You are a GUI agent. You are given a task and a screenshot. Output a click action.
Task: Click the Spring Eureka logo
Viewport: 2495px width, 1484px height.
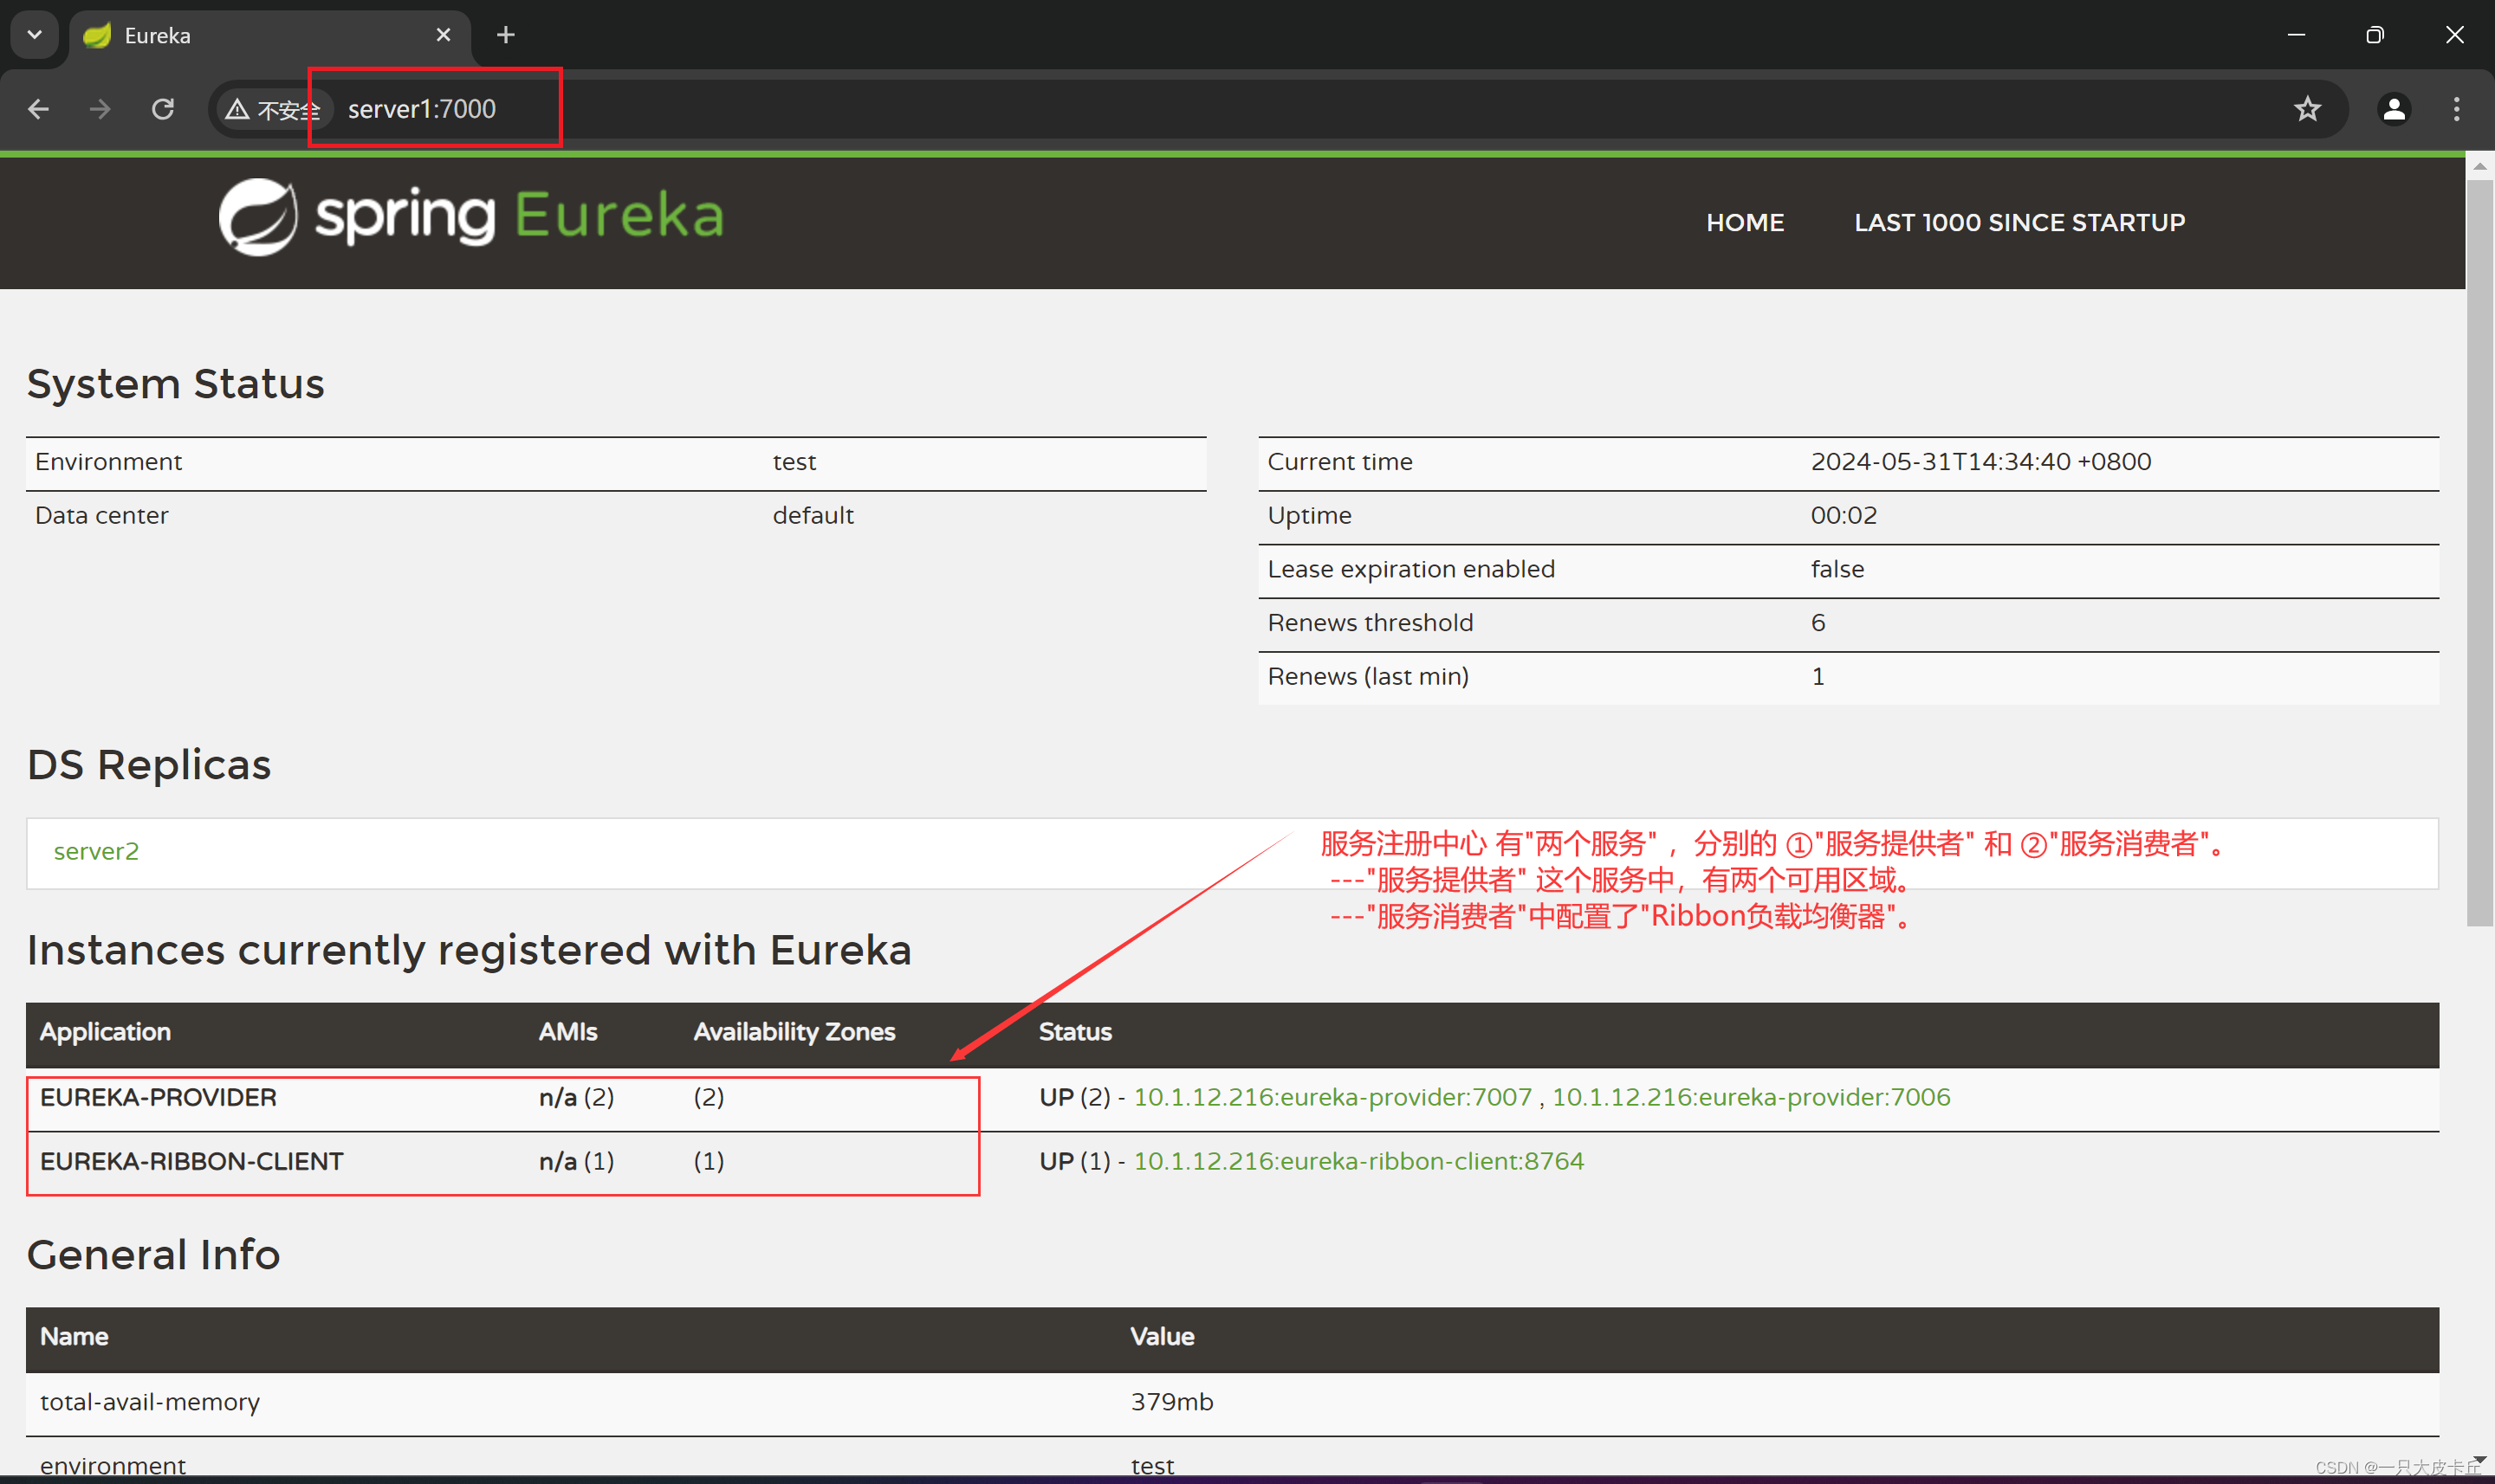click(471, 217)
